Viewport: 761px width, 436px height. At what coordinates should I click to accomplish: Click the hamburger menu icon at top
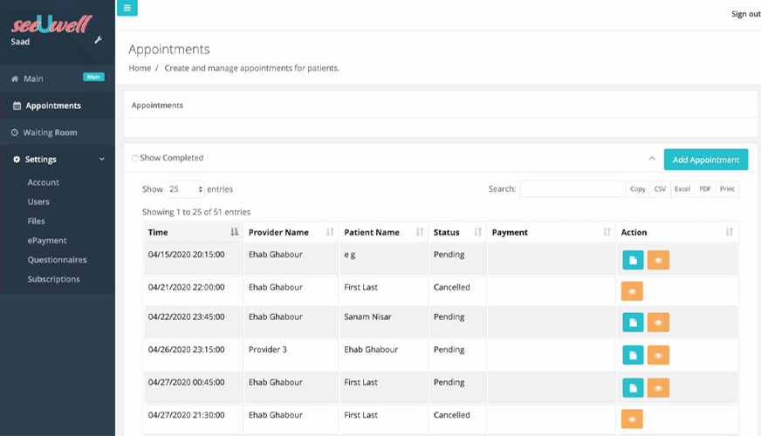[x=127, y=9]
